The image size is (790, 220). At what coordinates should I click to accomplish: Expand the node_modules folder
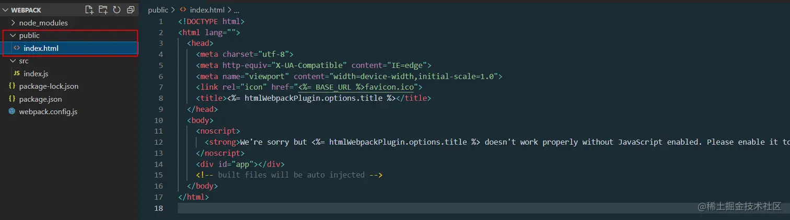[14, 23]
